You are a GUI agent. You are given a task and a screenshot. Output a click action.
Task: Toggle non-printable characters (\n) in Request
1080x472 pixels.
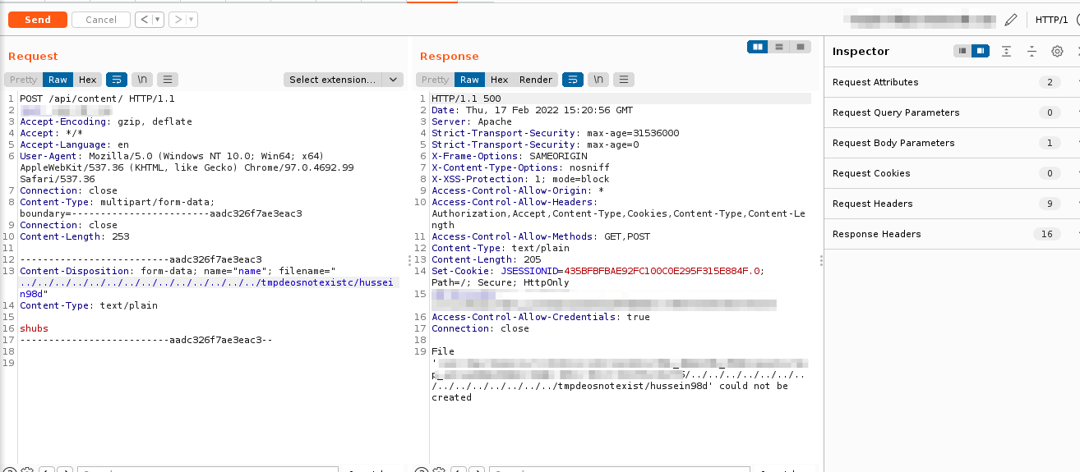coord(142,80)
